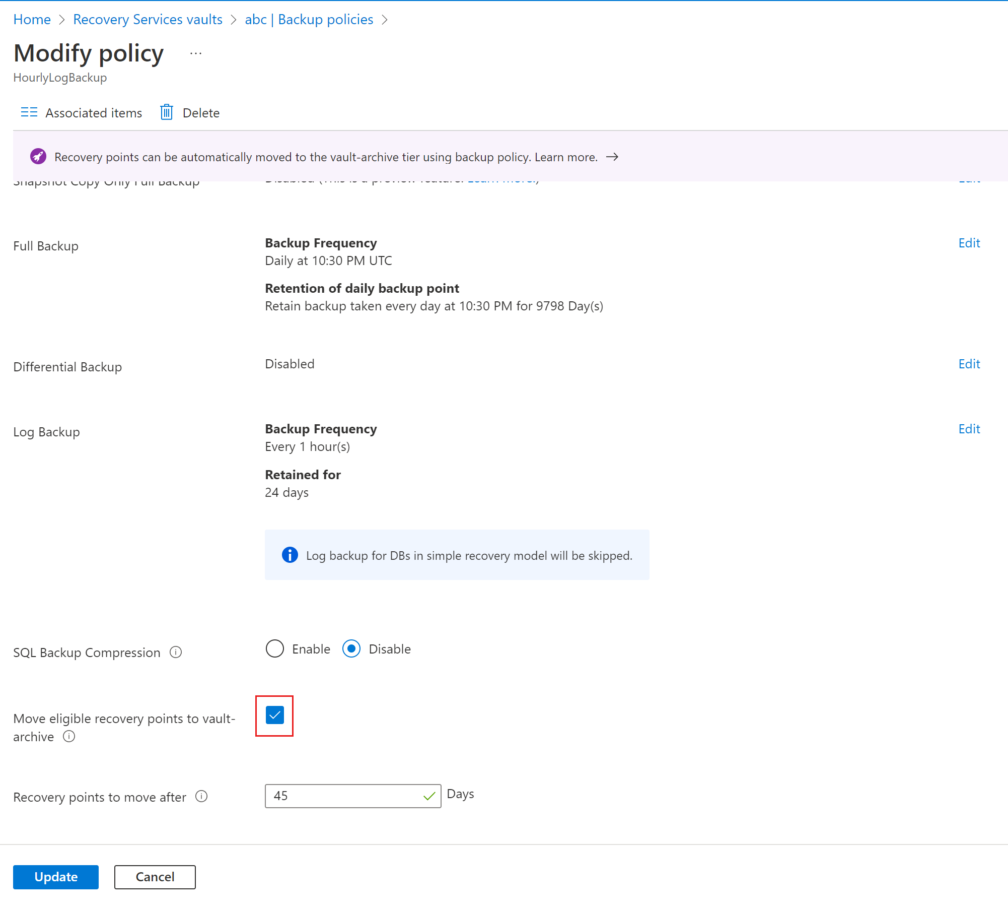Click the Update button to save policy

pyautogui.click(x=55, y=877)
